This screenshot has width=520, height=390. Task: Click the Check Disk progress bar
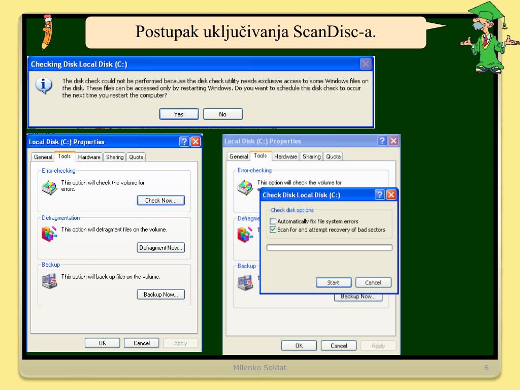[329, 247]
